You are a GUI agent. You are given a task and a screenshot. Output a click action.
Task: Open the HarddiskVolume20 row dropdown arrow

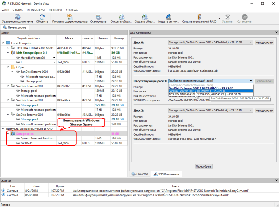point(54,58)
